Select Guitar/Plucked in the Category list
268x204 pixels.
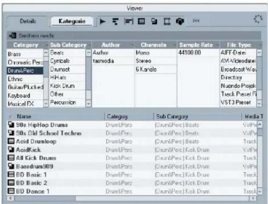(x=25, y=87)
